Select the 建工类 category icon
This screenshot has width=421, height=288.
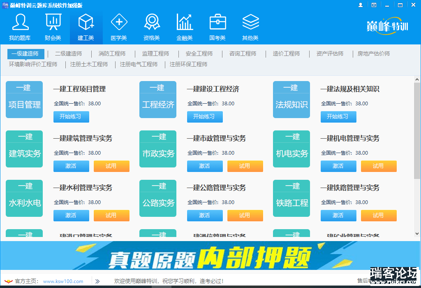(86, 27)
